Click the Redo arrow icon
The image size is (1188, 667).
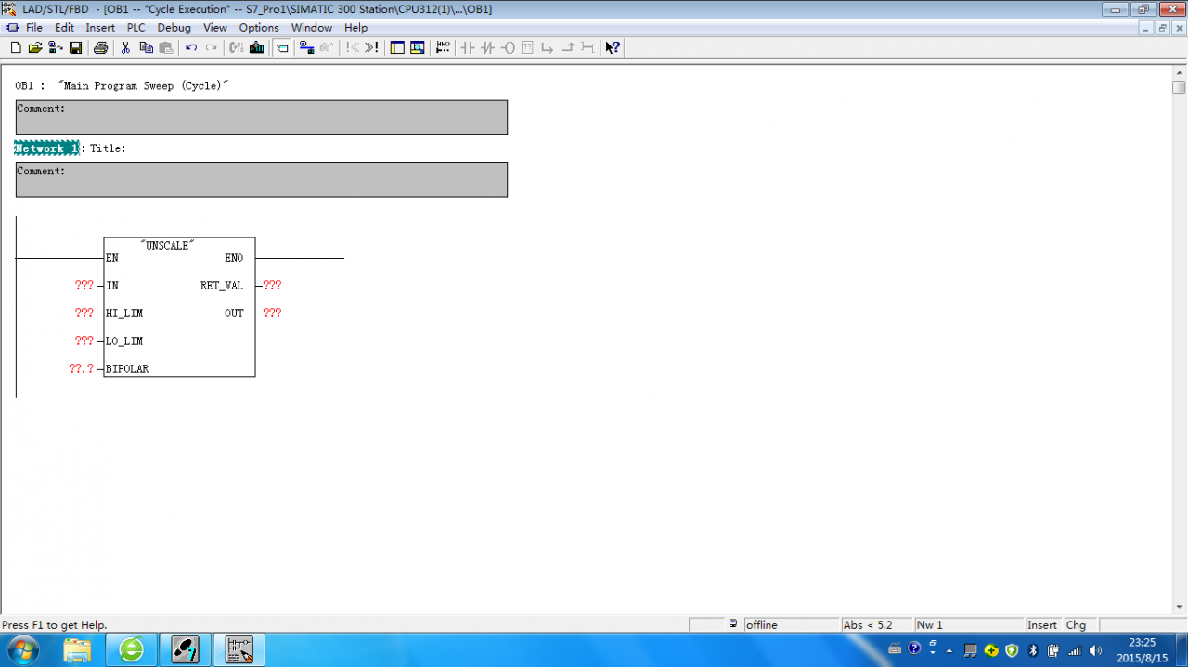click(211, 47)
